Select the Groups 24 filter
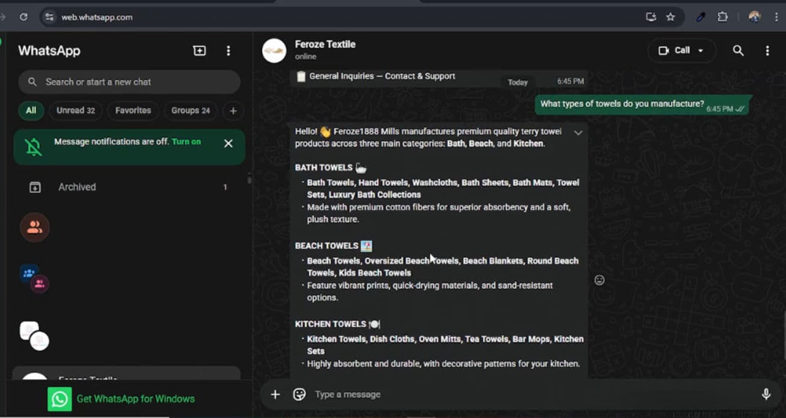 (190, 111)
